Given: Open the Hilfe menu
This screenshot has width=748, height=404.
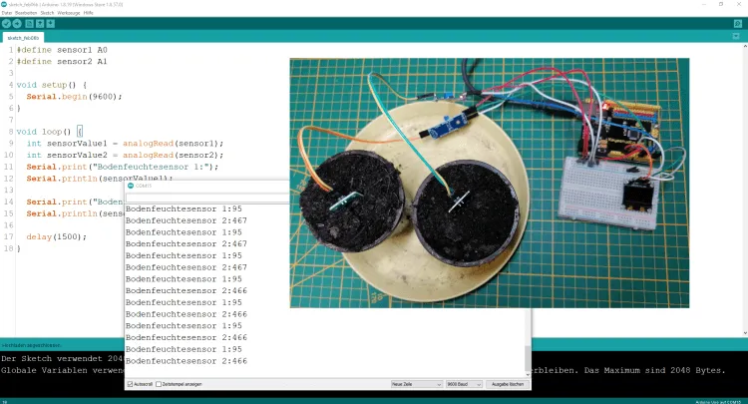Looking at the screenshot, I should [x=89, y=12].
